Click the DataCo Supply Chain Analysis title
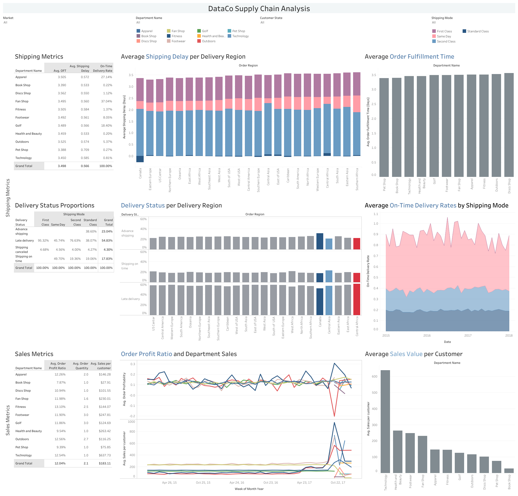This screenshot has width=518, height=496. pos(259,8)
